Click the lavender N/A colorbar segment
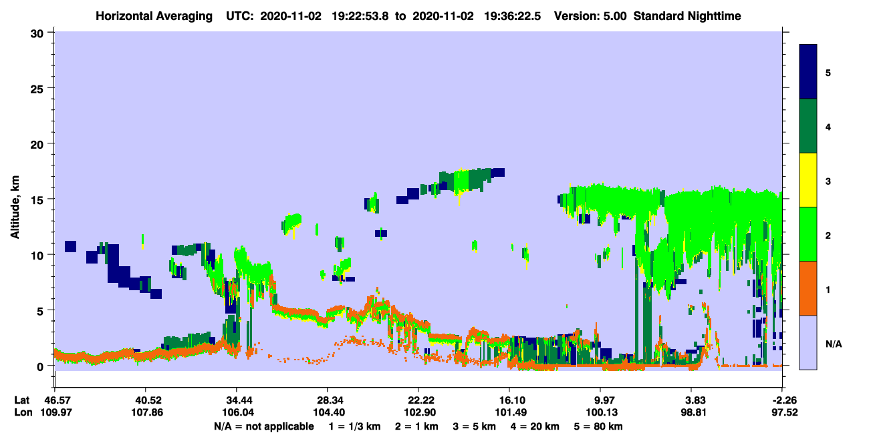Viewport: 869px width, 445px height. 808,342
